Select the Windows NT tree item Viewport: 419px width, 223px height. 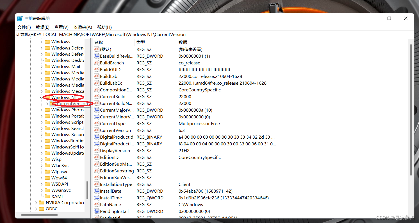click(64, 98)
